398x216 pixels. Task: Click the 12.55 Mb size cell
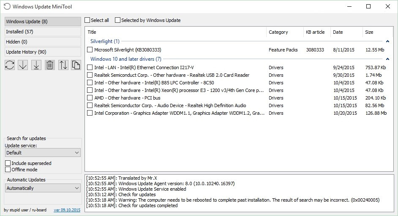pyautogui.click(x=375, y=50)
